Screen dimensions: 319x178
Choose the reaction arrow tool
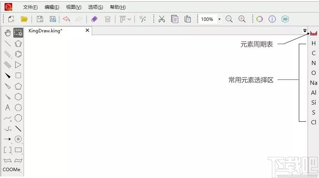8,139
